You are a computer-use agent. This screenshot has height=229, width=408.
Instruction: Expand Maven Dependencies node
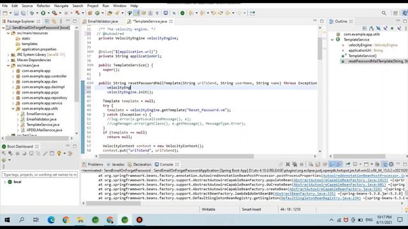8,60
